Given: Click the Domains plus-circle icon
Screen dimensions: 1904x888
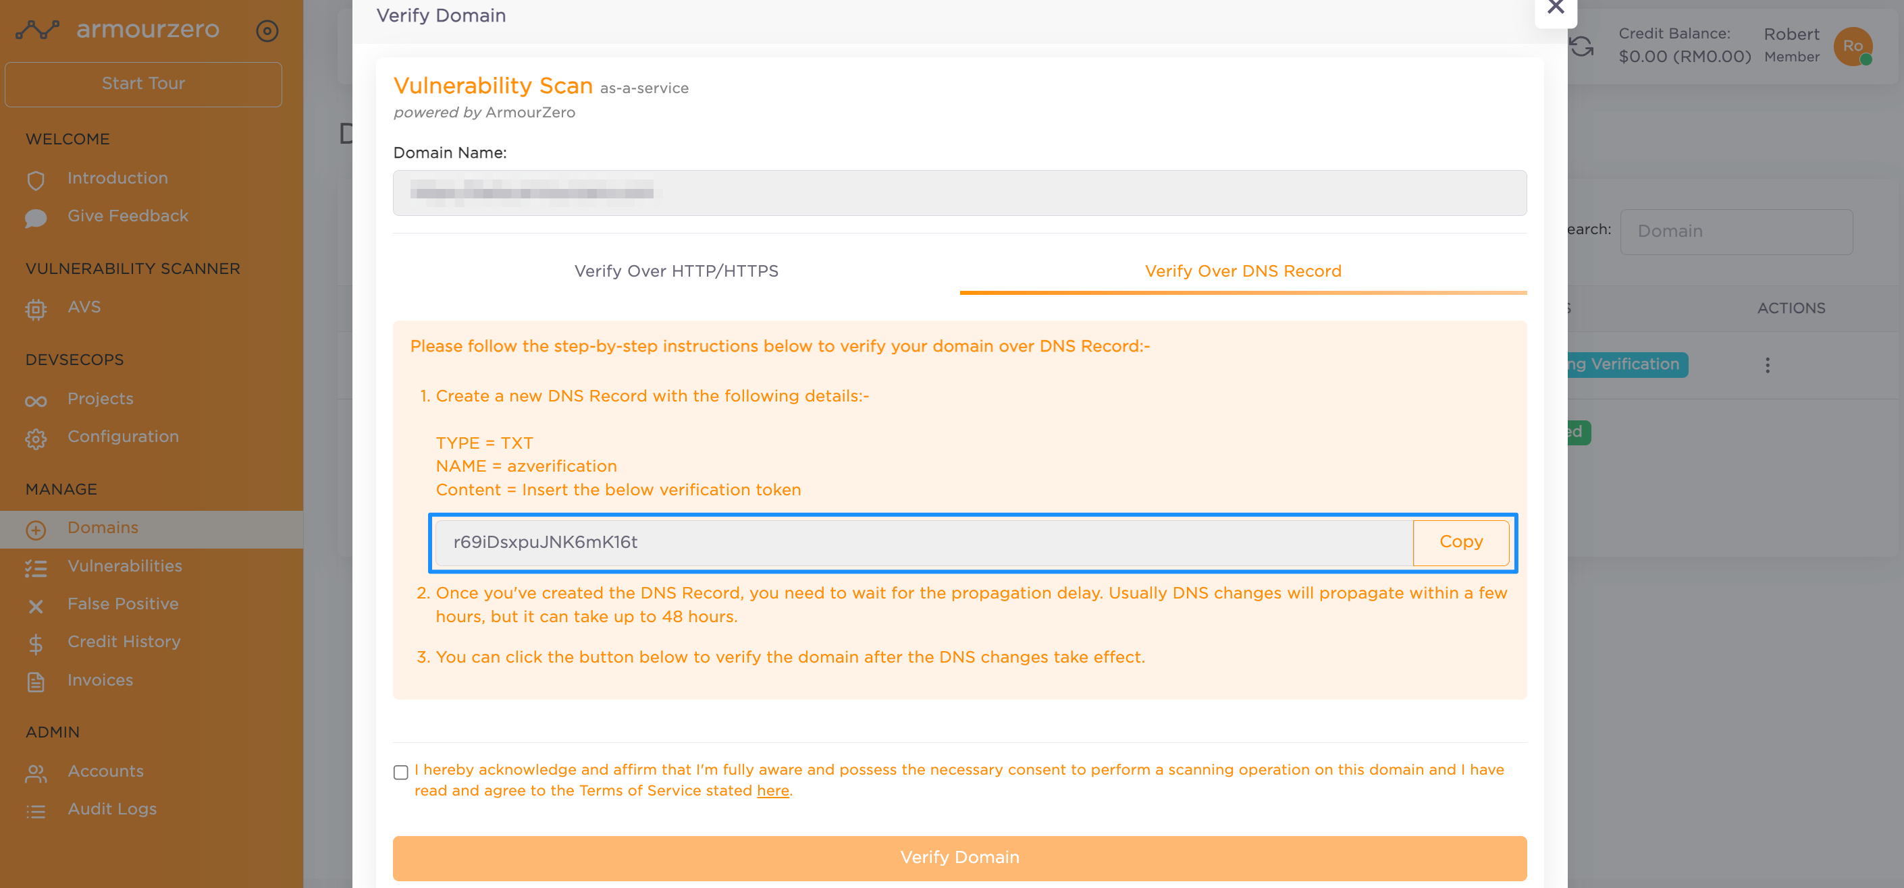Looking at the screenshot, I should tap(36, 530).
